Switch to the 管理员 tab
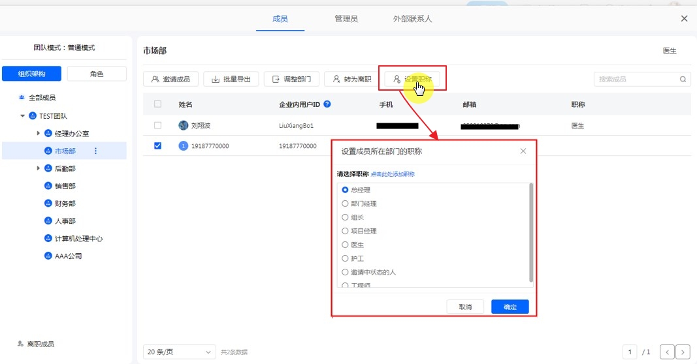Image resolution: width=697 pixels, height=364 pixels. [346, 19]
